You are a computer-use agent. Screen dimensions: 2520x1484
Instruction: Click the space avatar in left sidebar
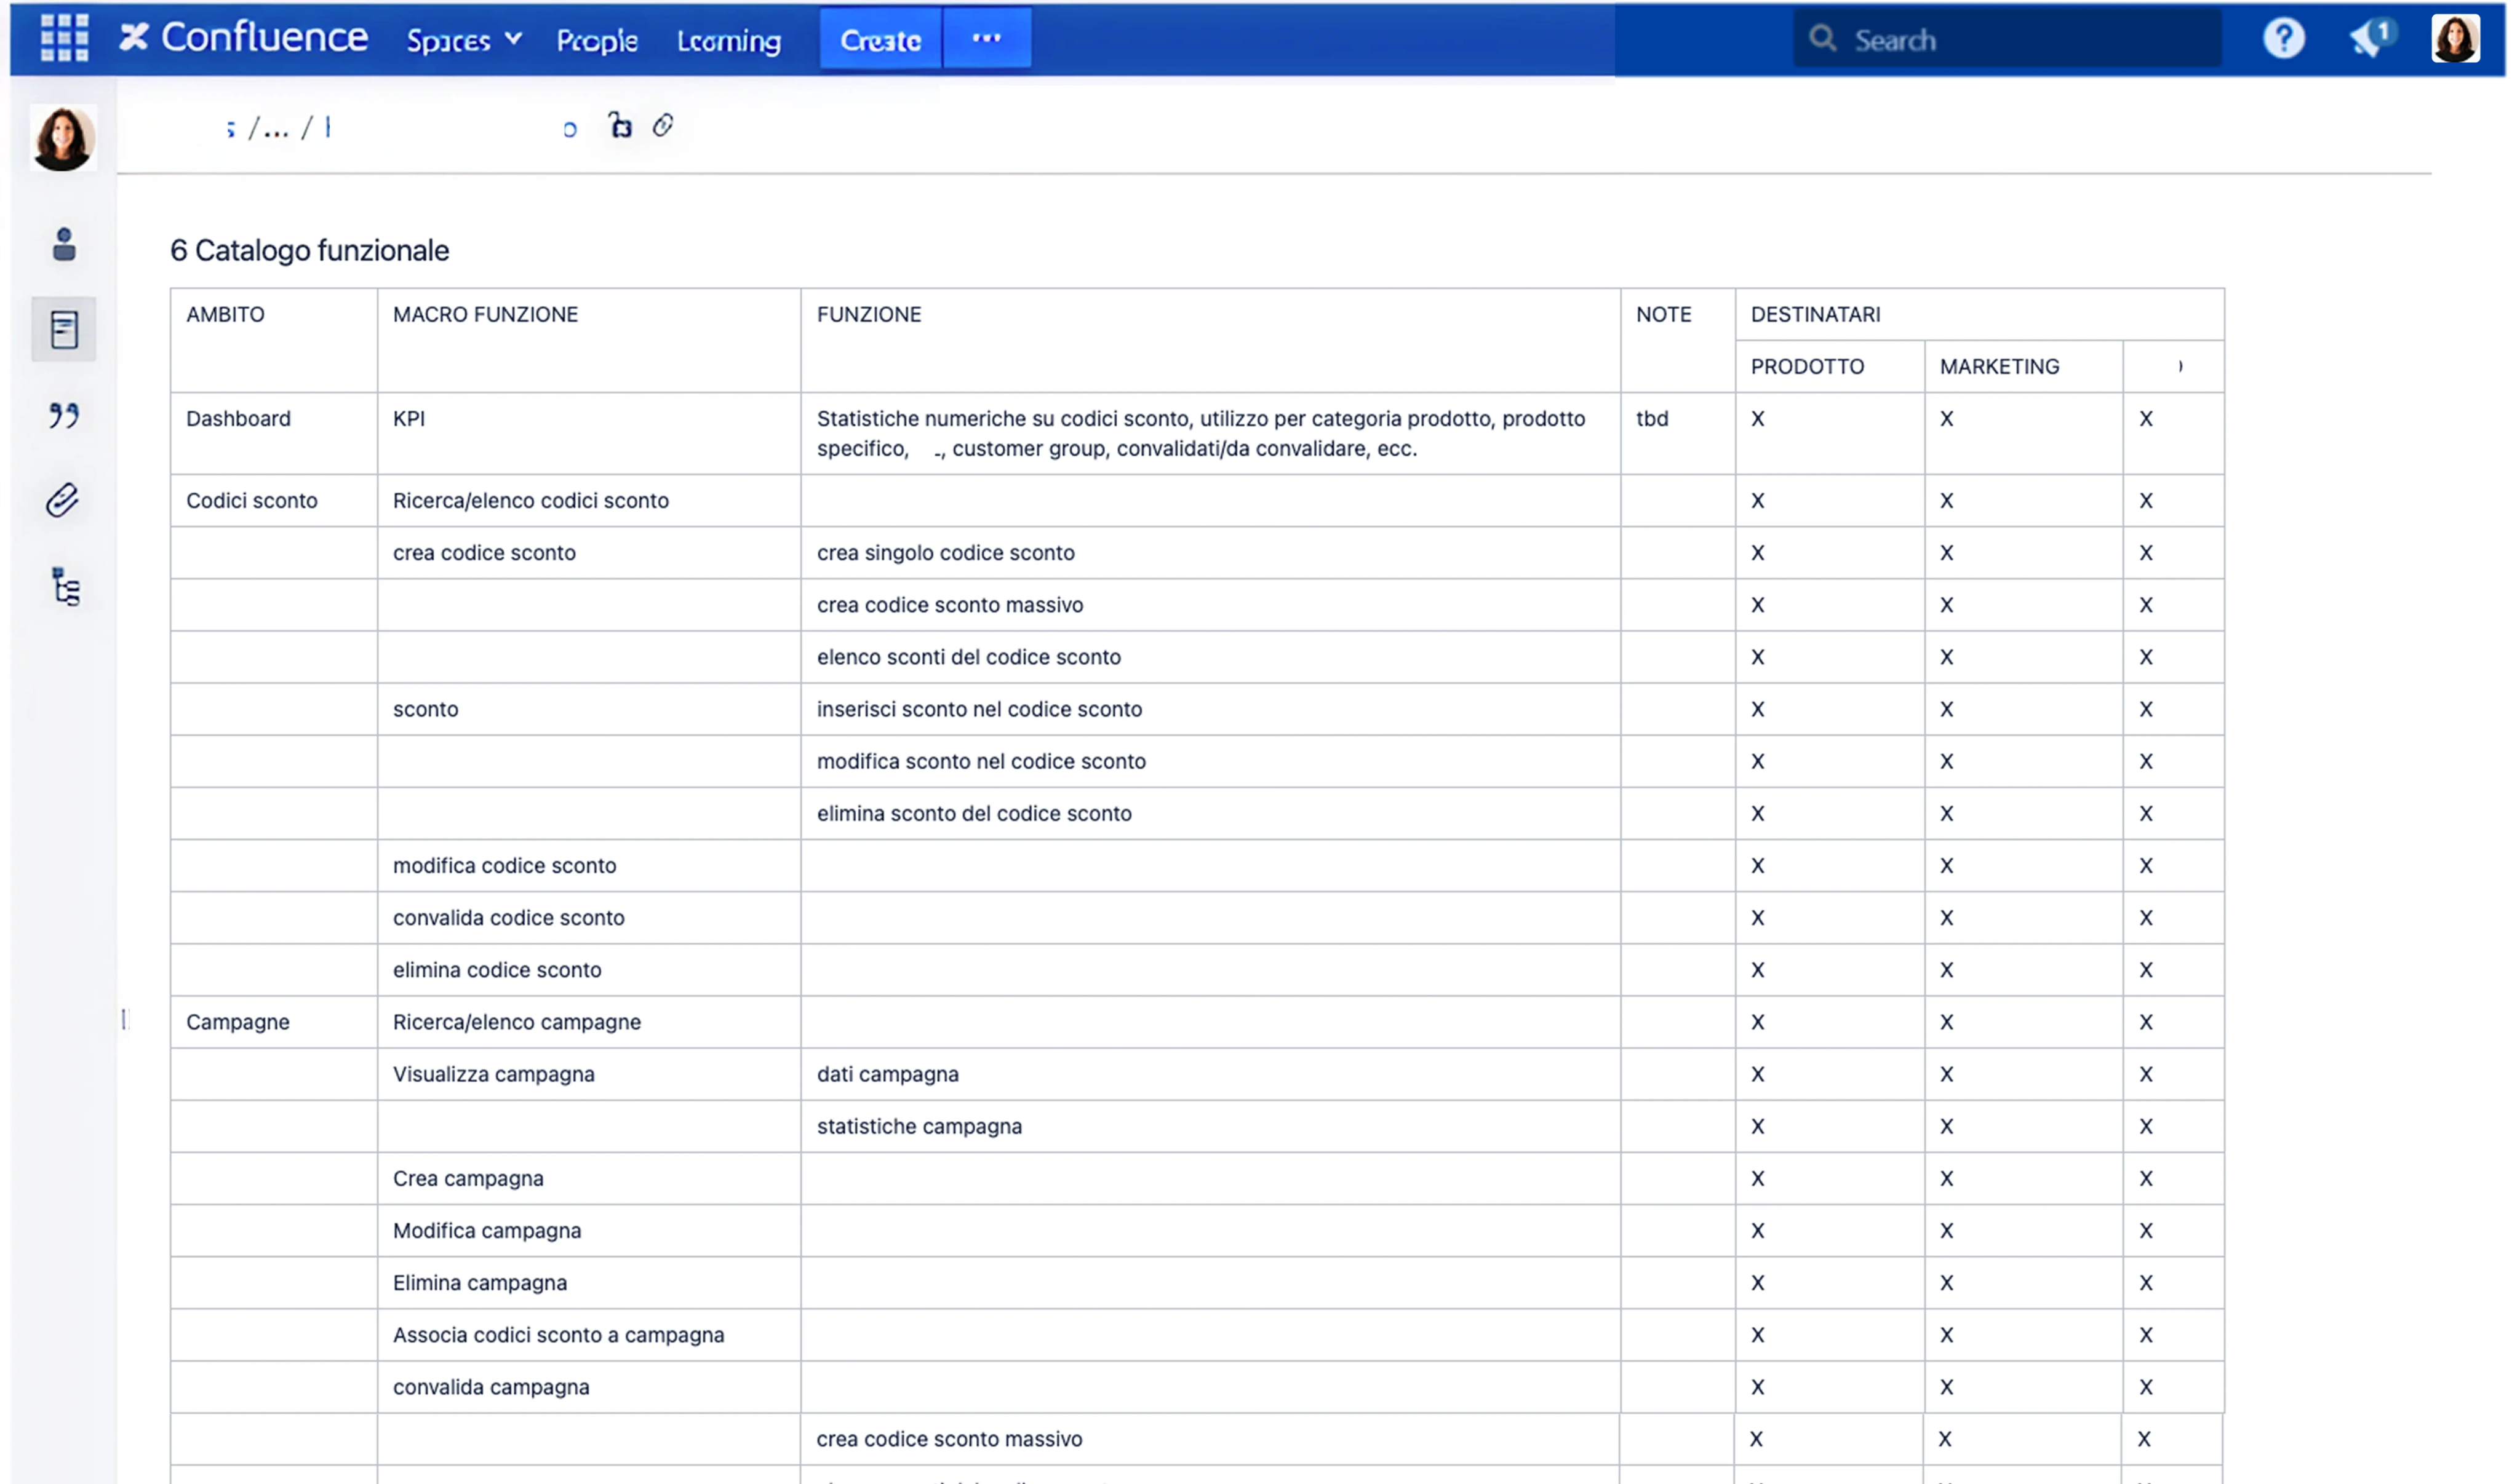point(63,139)
